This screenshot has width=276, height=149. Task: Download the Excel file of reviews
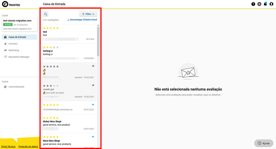[x=82, y=20]
